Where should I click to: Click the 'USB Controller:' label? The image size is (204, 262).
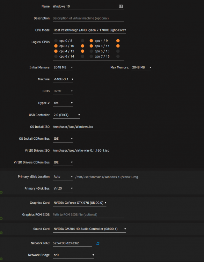click(x=39, y=115)
